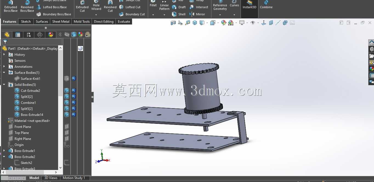
Task: Collapse the Solid Bodies(5) folder
Action: [x=4, y=85]
